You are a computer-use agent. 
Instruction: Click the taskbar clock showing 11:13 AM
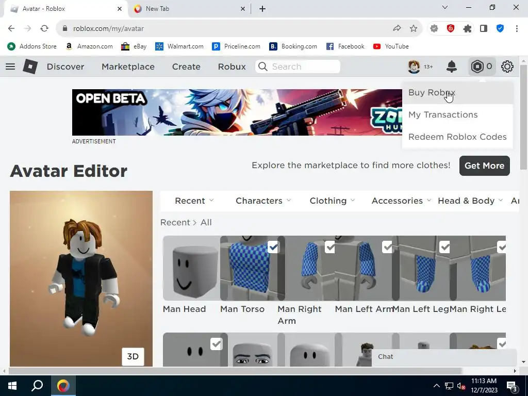(484, 386)
